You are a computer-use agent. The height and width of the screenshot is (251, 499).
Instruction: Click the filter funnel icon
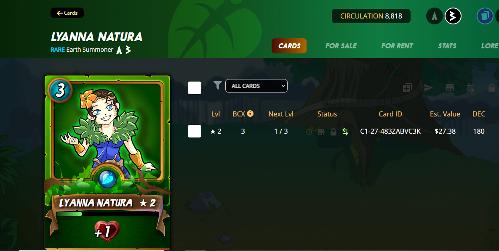coord(217,85)
